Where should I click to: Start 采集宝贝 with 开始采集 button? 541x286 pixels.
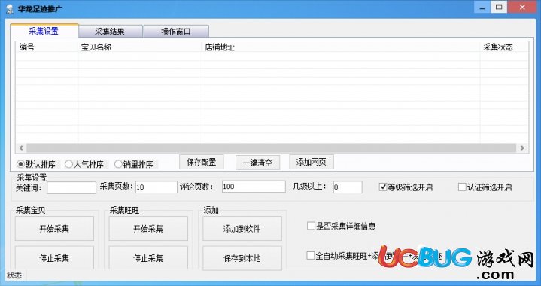tap(54, 228)
